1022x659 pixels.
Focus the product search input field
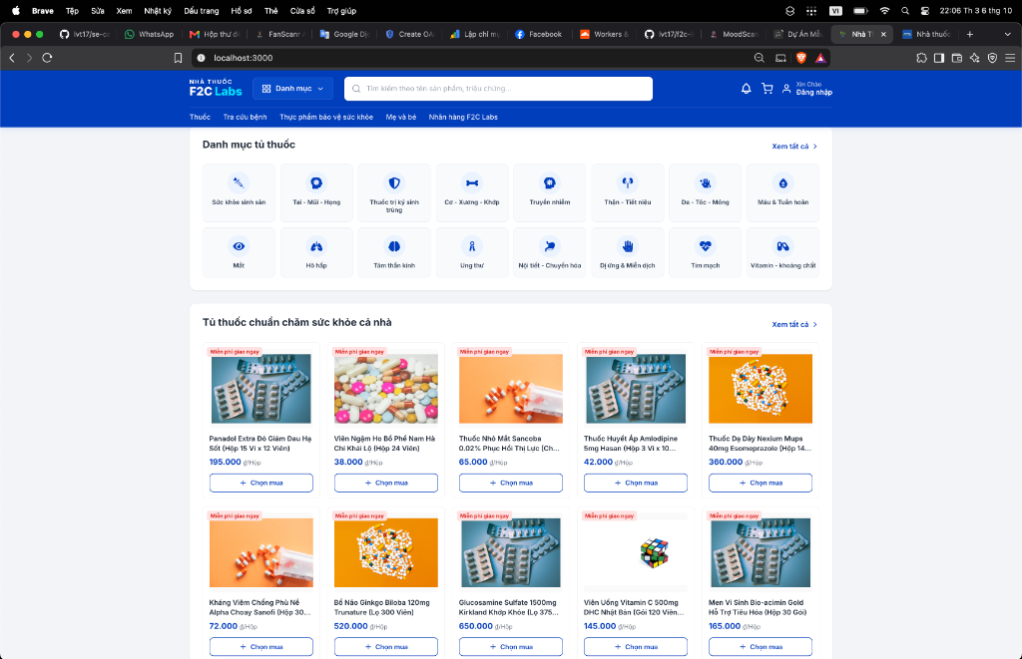498,89
